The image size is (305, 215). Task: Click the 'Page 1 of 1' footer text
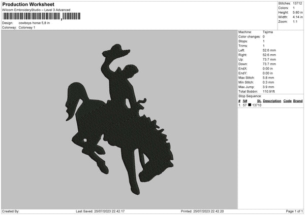[294, 211]
